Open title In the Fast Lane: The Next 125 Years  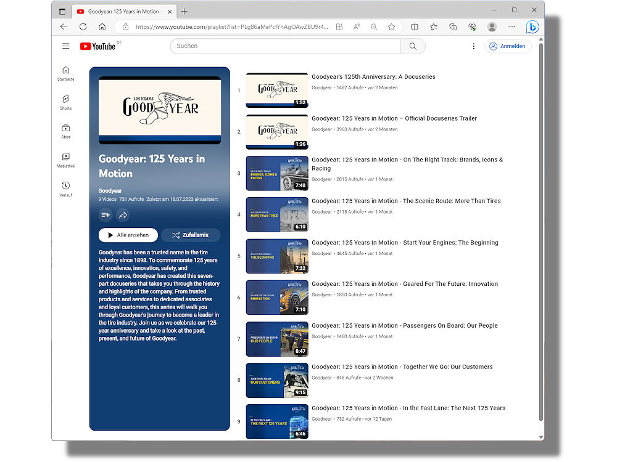408,408
